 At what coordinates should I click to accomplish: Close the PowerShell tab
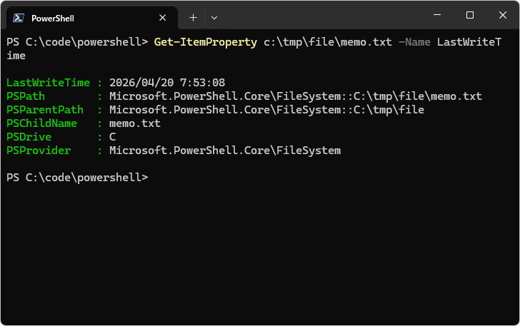click(x=163, y=18)
